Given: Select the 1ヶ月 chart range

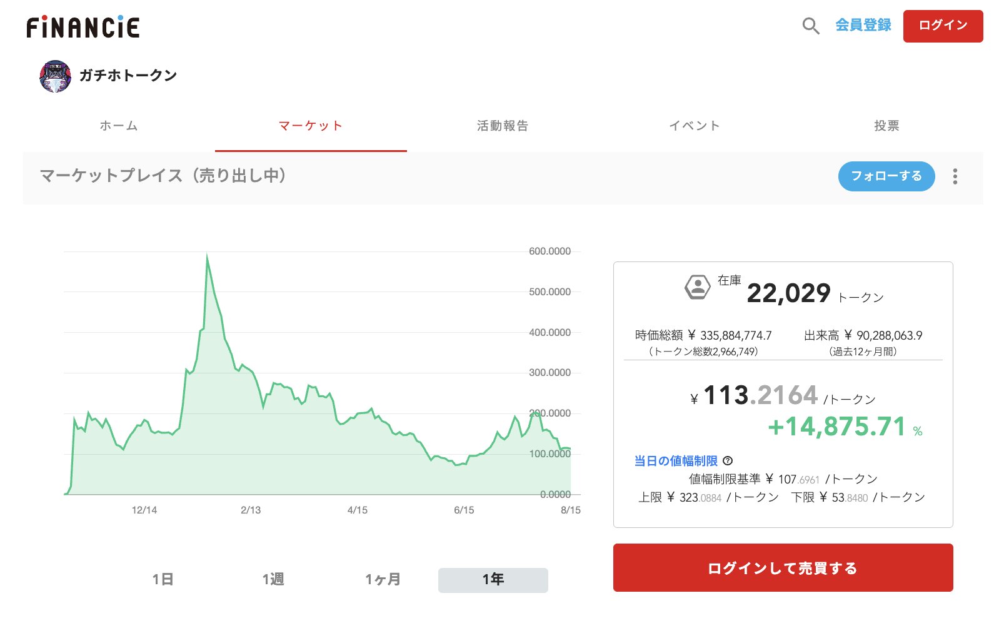Looking at the screenshot, I should 383,580.
